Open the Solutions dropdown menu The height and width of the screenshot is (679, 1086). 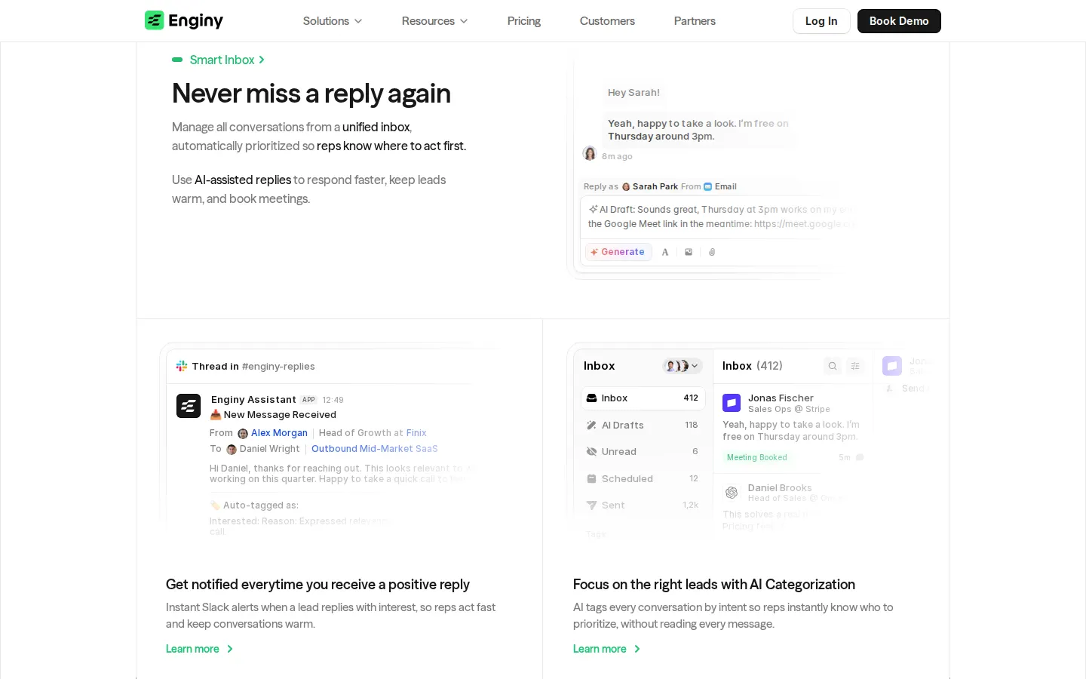333,21
